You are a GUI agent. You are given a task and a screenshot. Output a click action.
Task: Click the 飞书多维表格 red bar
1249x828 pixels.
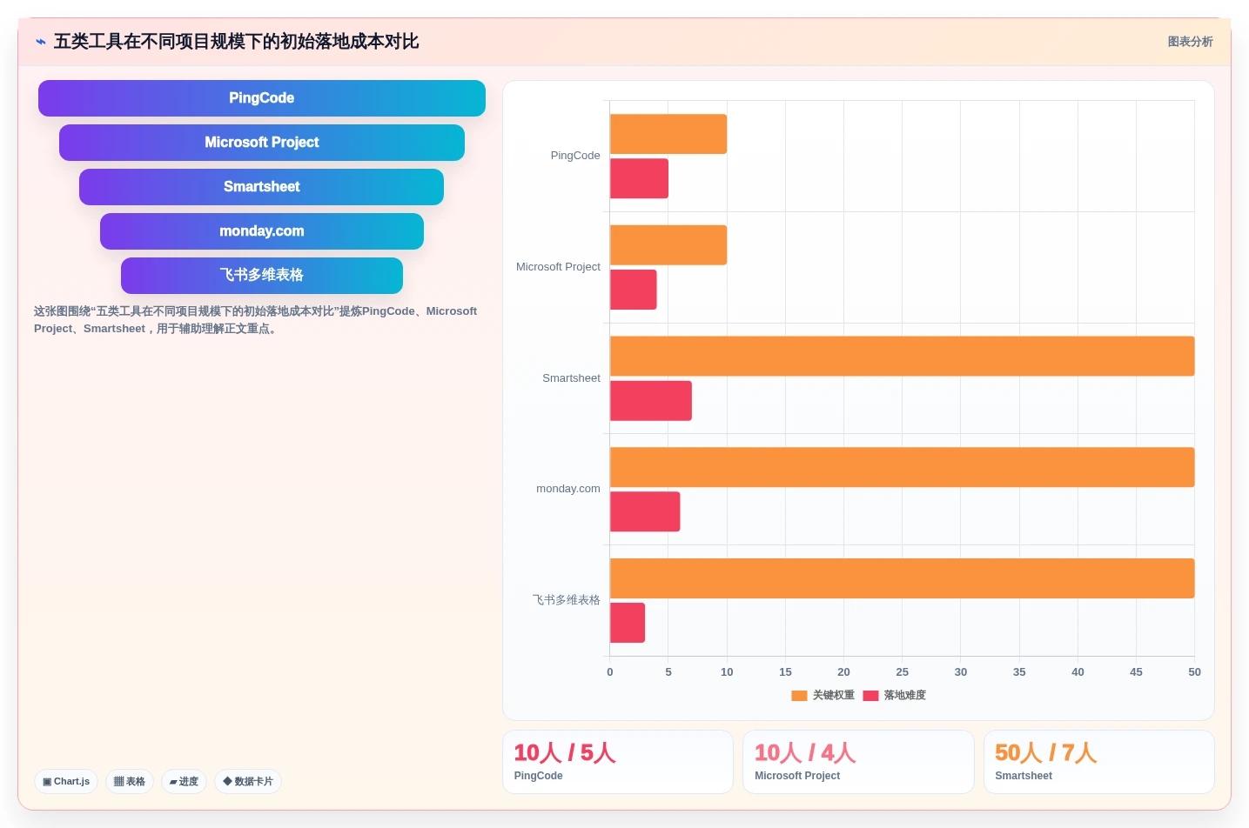click(x=628, y=623)
